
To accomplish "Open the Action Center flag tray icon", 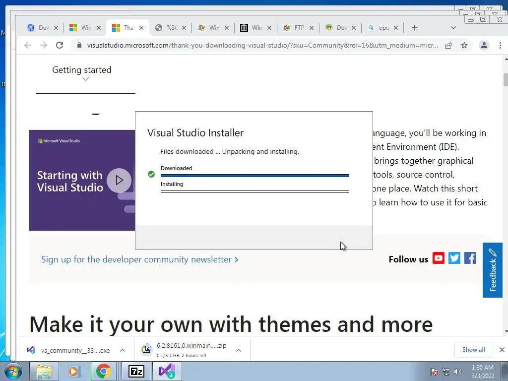I will coord(434,372).
